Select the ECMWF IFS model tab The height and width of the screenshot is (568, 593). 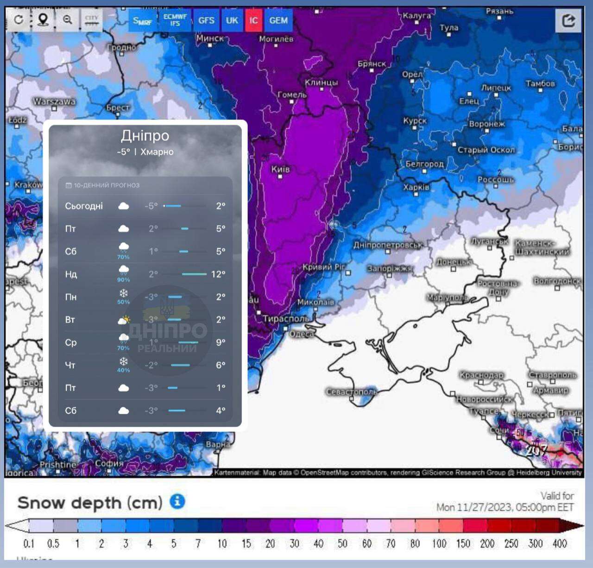coord(175,20)
